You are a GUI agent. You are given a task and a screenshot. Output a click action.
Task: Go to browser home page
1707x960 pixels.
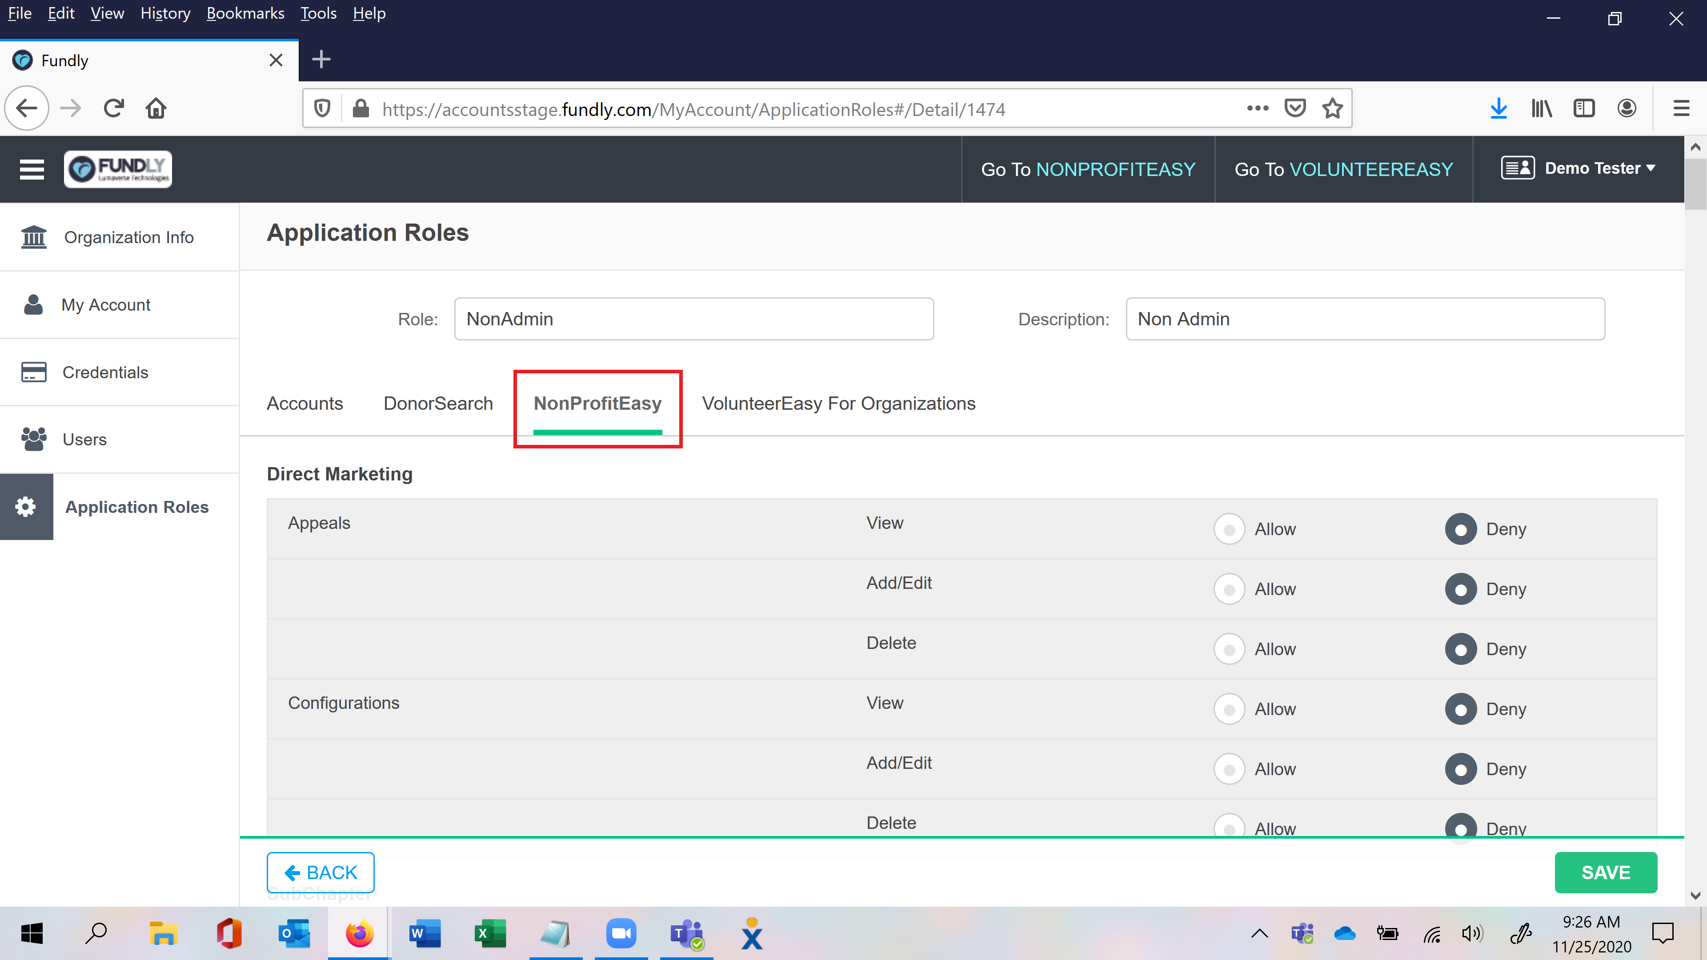[x=156, y=108]
